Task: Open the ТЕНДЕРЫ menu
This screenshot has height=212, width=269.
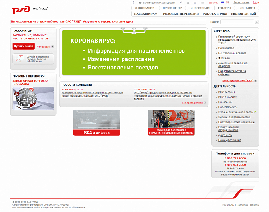Action: pos(224,8)
